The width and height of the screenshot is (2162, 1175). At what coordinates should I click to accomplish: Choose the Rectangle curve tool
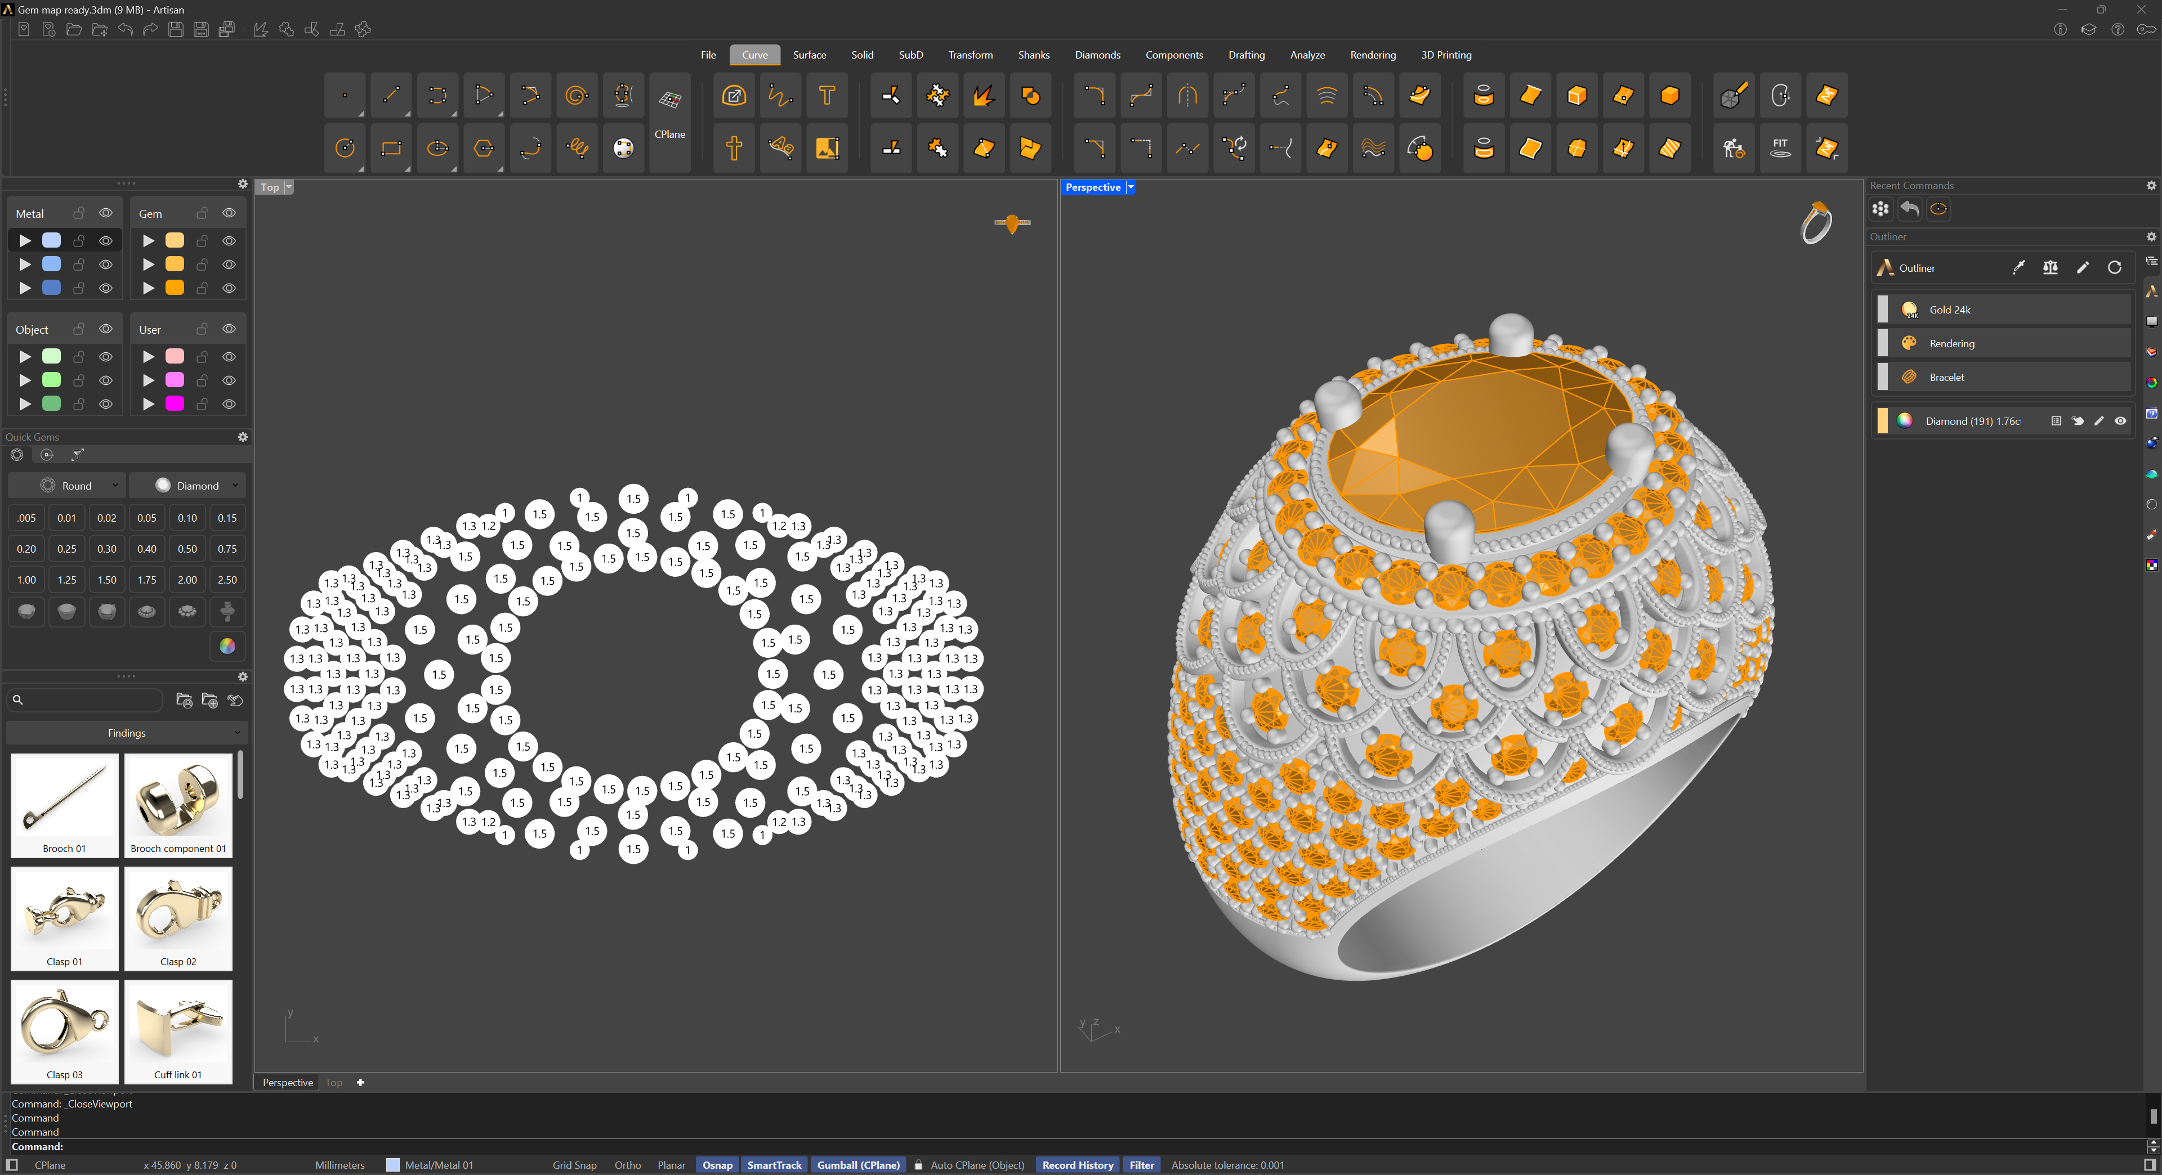coord(391,149)
